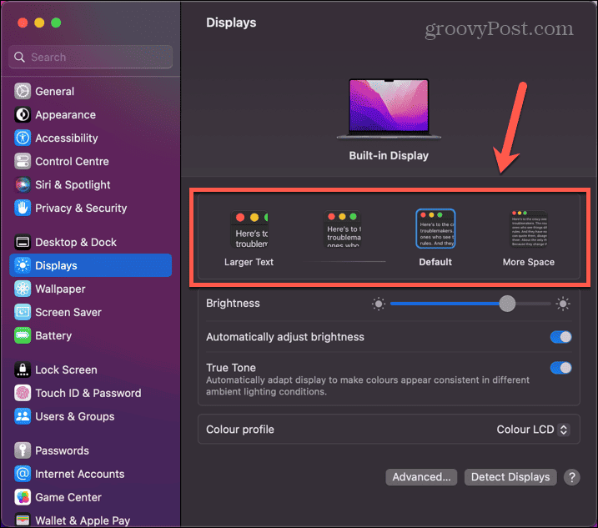The height and width of the screenshot is (528, 598).
Task: Toggle the True Tone switch
Action: [x=560, y=368]
